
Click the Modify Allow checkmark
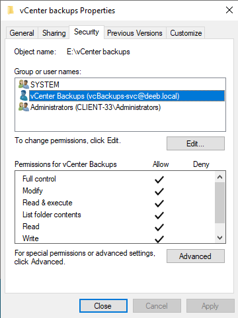[159, 191]
